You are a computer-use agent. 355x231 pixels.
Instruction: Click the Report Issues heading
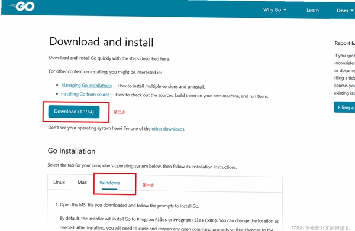(344, 43)
